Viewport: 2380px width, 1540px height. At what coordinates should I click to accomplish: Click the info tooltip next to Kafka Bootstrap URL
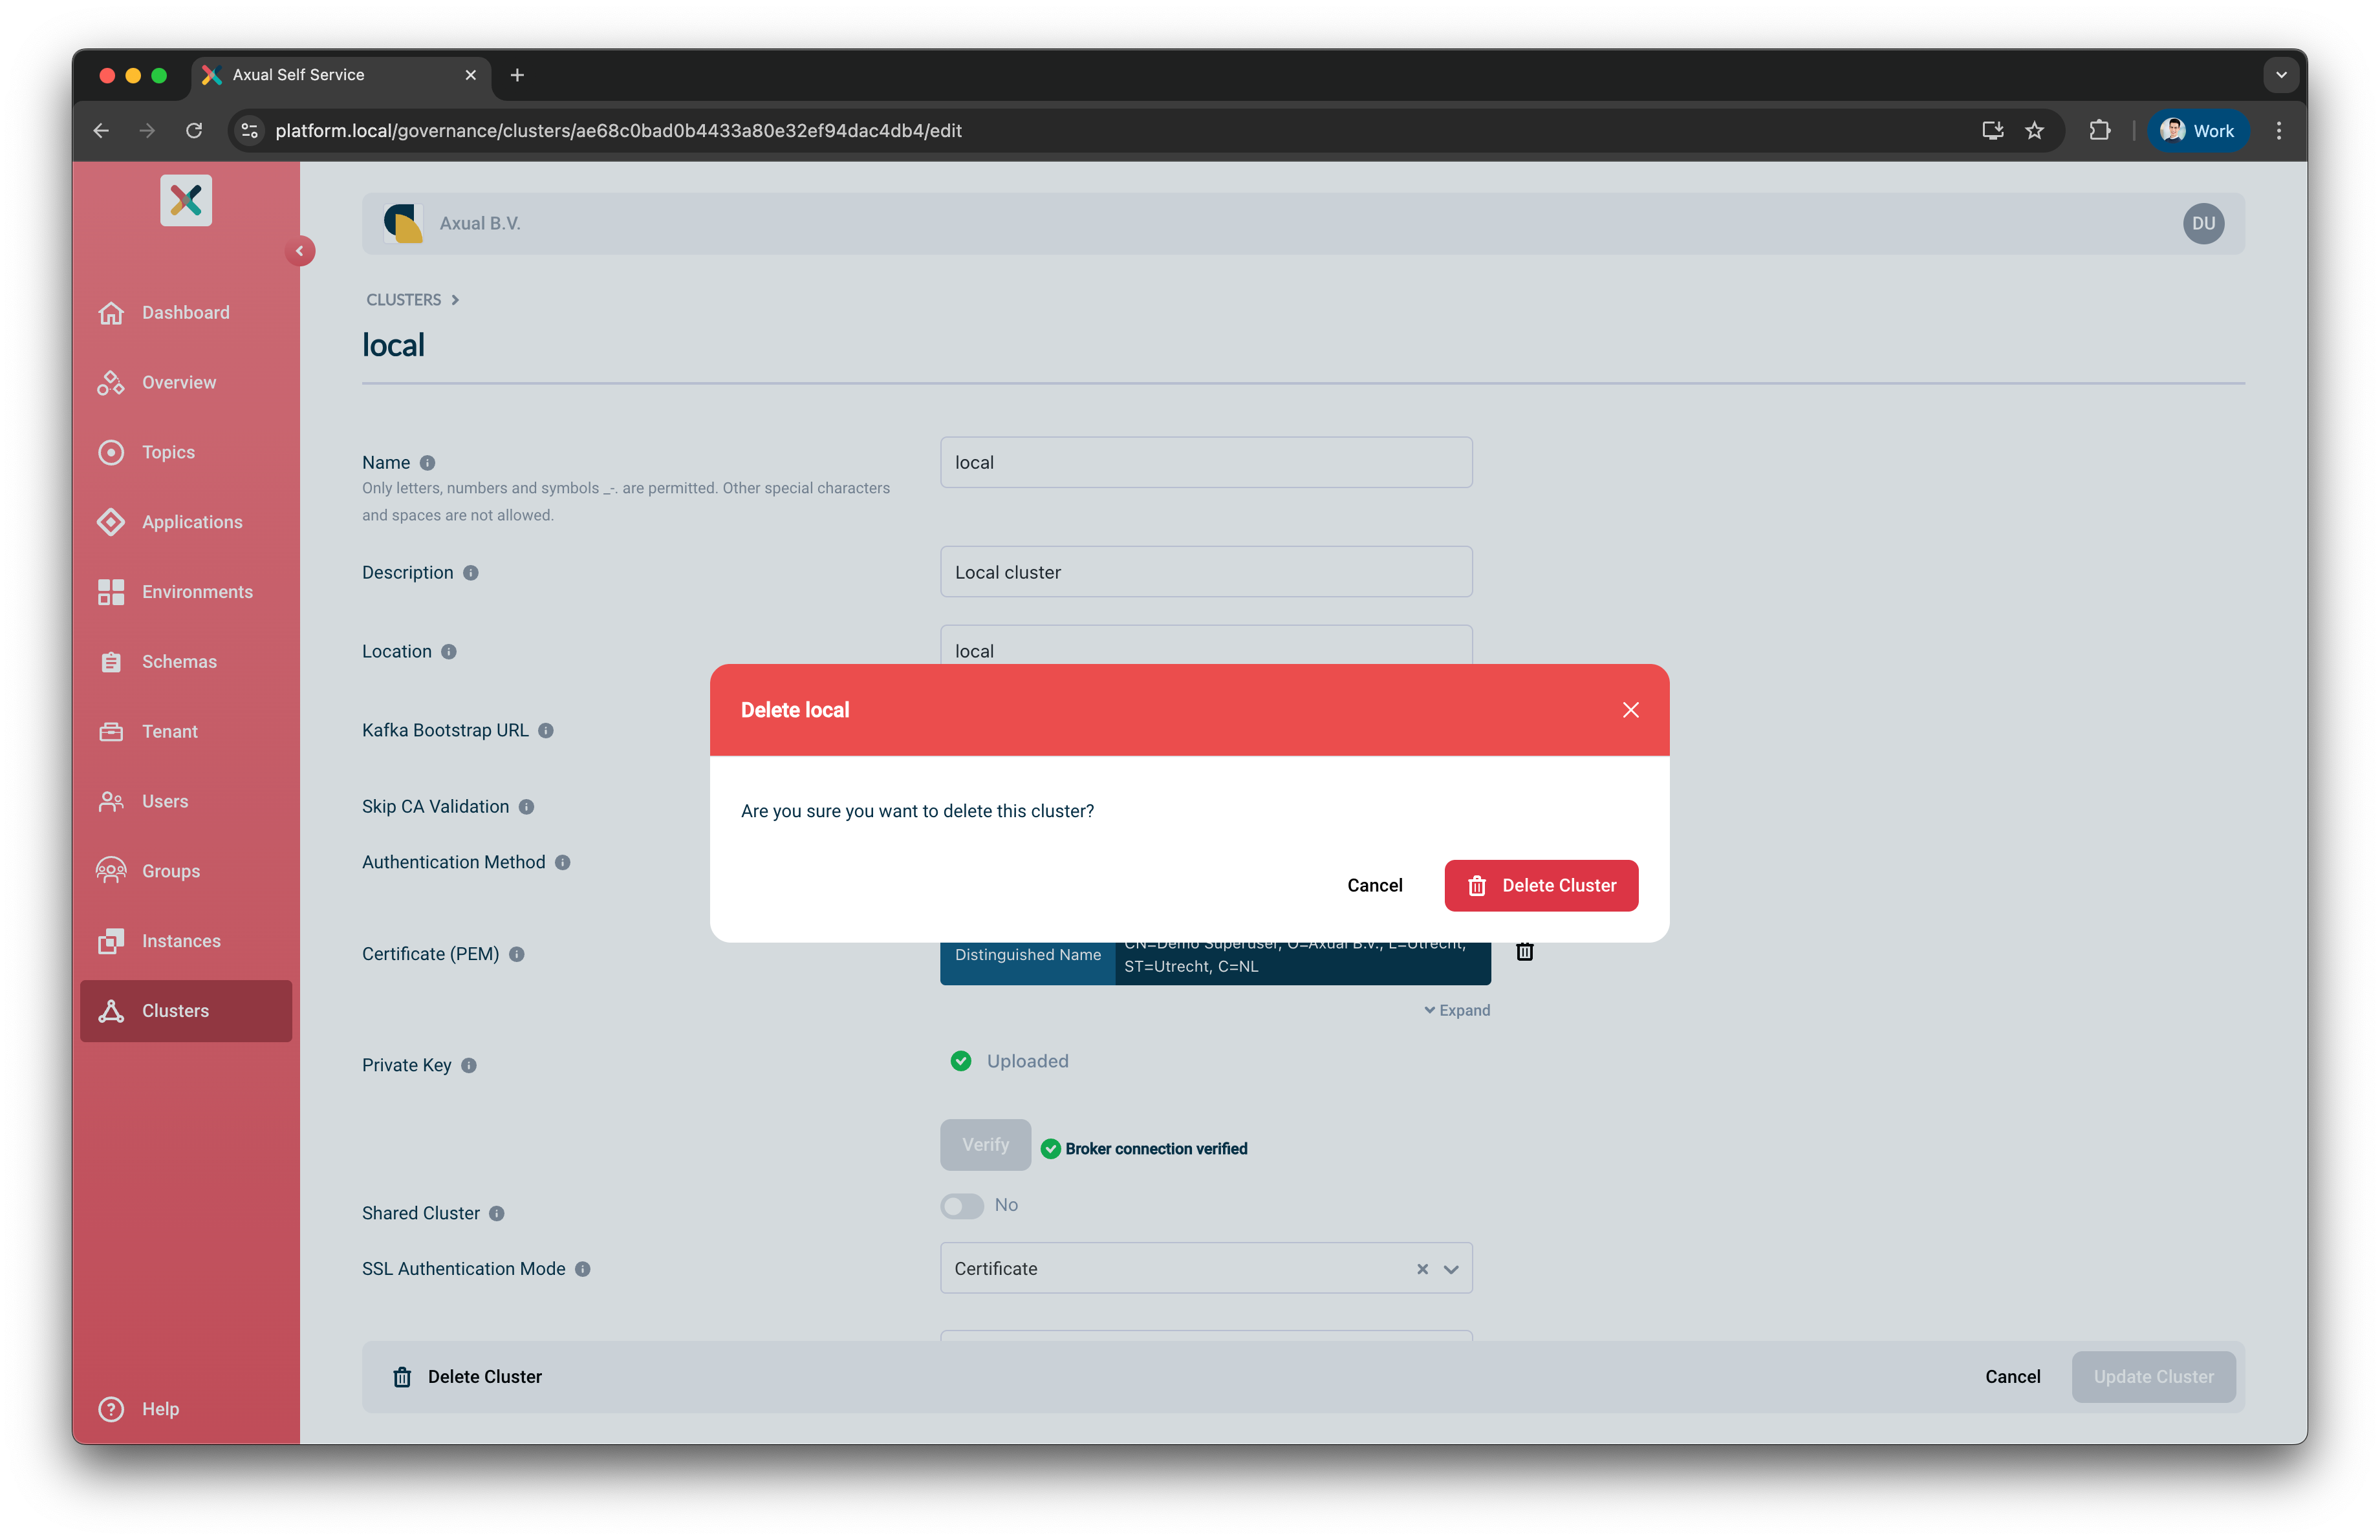pos(546,731)
